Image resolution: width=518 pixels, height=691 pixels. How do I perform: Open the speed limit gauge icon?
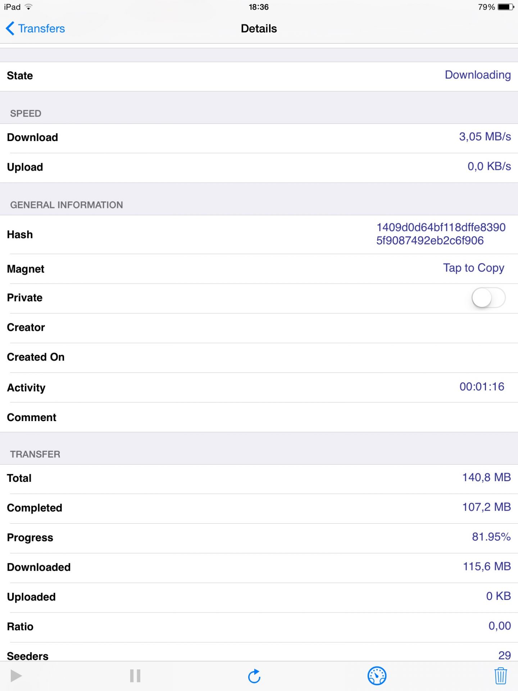(377, 676)
